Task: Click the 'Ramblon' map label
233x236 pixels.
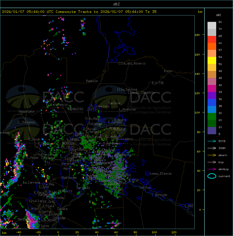Action: tap(92, 81)
